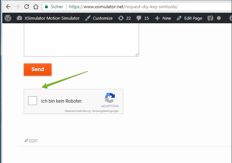The width and height of the screenshot is (232, 163).
Task: Open the Datenschutzerklärung link
Action: point(78,111)
